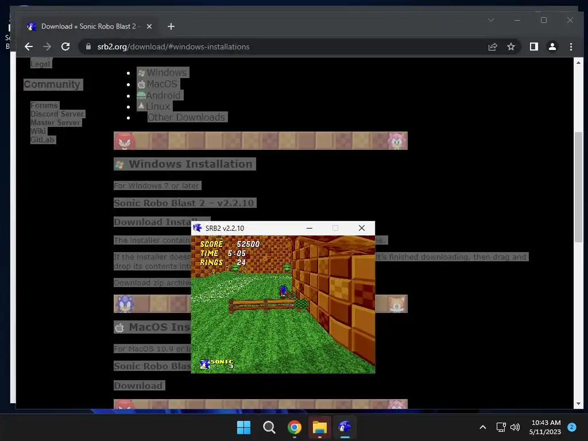Click the For Windows 7 or later text
This screenshot has width=588, height=441.
coord(157,185)
